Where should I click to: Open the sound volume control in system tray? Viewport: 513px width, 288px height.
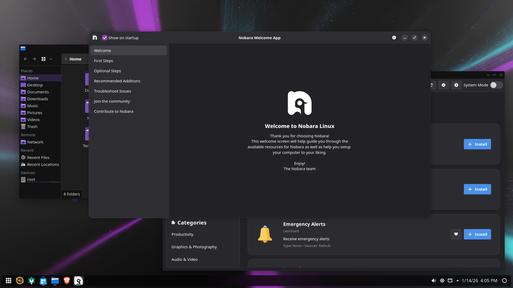pyautogui.click(x=434, y=280)
